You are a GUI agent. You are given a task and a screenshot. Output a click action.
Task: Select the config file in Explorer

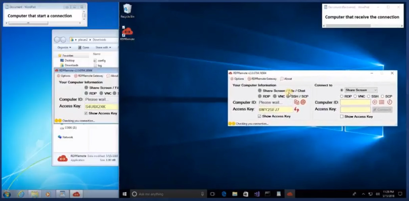[x=99, y=61]
